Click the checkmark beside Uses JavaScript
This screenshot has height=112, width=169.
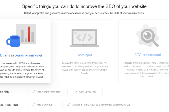(76, 92)
